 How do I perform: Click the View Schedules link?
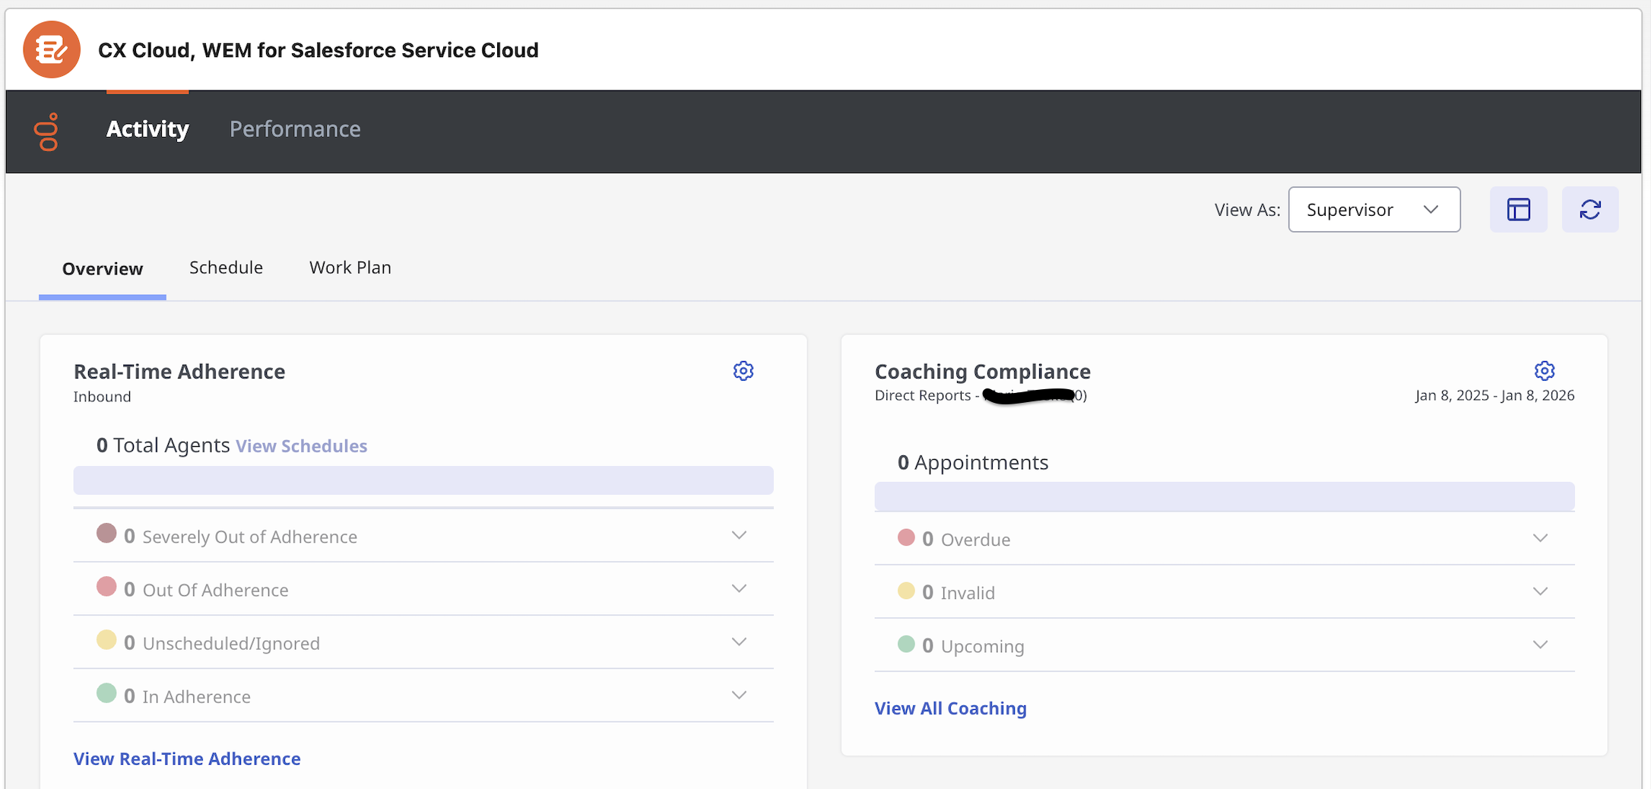point(301,446)
